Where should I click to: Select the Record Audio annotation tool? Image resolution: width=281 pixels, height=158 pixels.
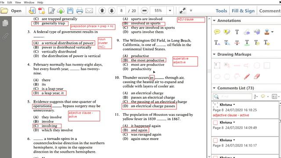click(x=256, y=32)
